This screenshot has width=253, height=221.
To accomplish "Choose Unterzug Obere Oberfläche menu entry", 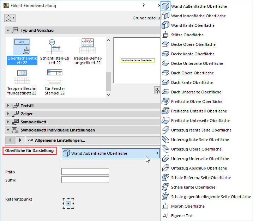I will pos(206,149).
